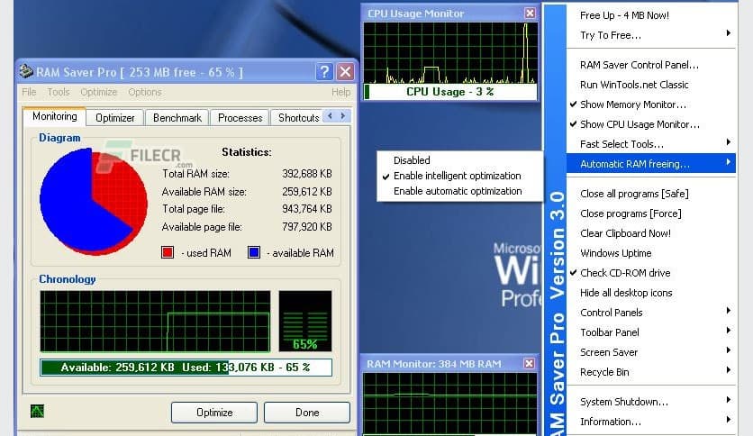This screenshot has width=753, height=436.
Task: Open the Options menu
Action: pos(144,92)
